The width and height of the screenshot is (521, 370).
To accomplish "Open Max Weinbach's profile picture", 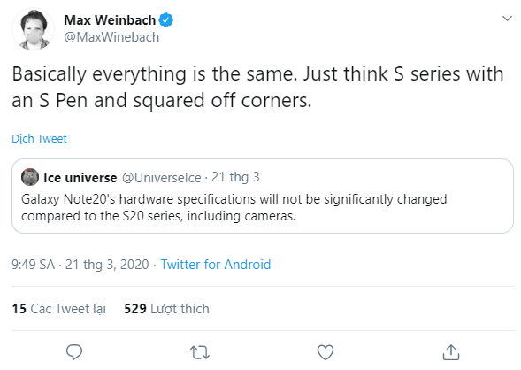I will point(34,29).
